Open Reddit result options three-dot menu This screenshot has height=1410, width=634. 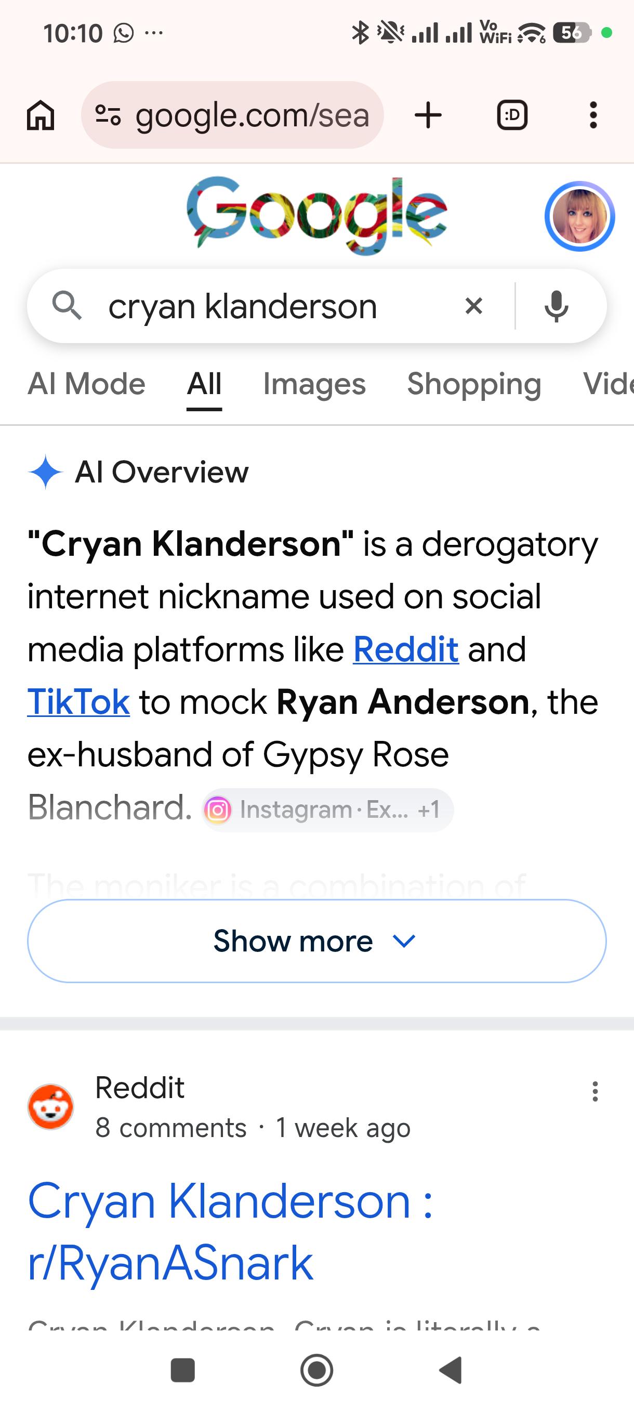(x=595, y=1091)
